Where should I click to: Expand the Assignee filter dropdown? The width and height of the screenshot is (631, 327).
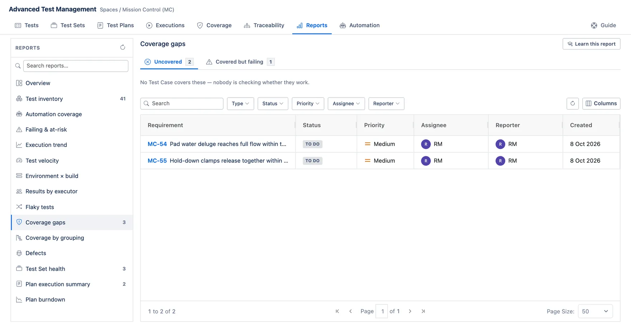(x=346, y=104)
